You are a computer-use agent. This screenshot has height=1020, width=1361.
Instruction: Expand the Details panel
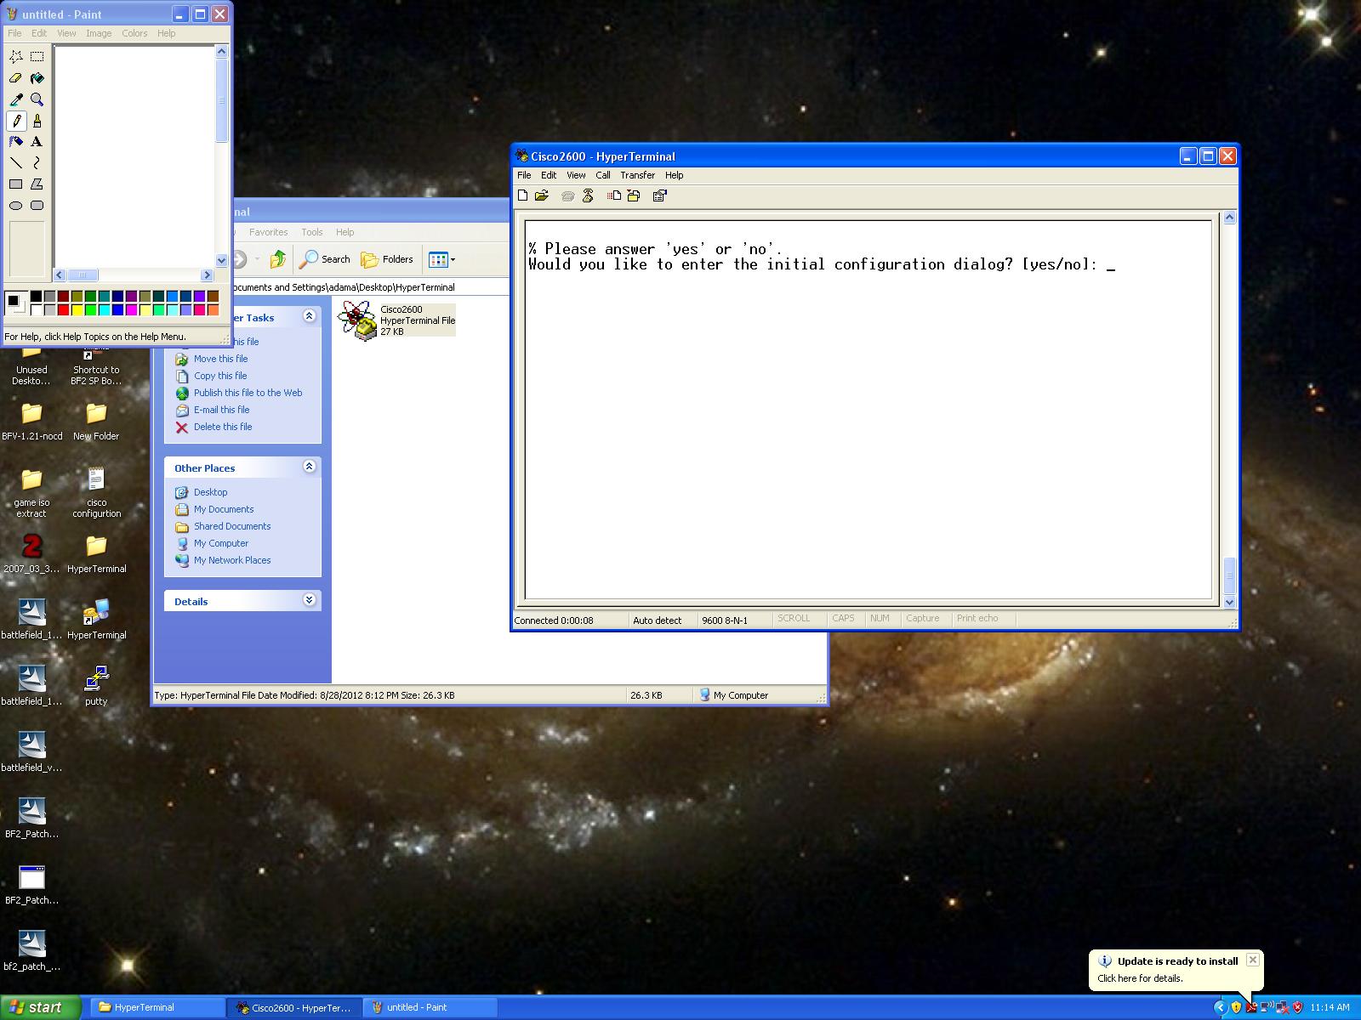pos(310,600)
